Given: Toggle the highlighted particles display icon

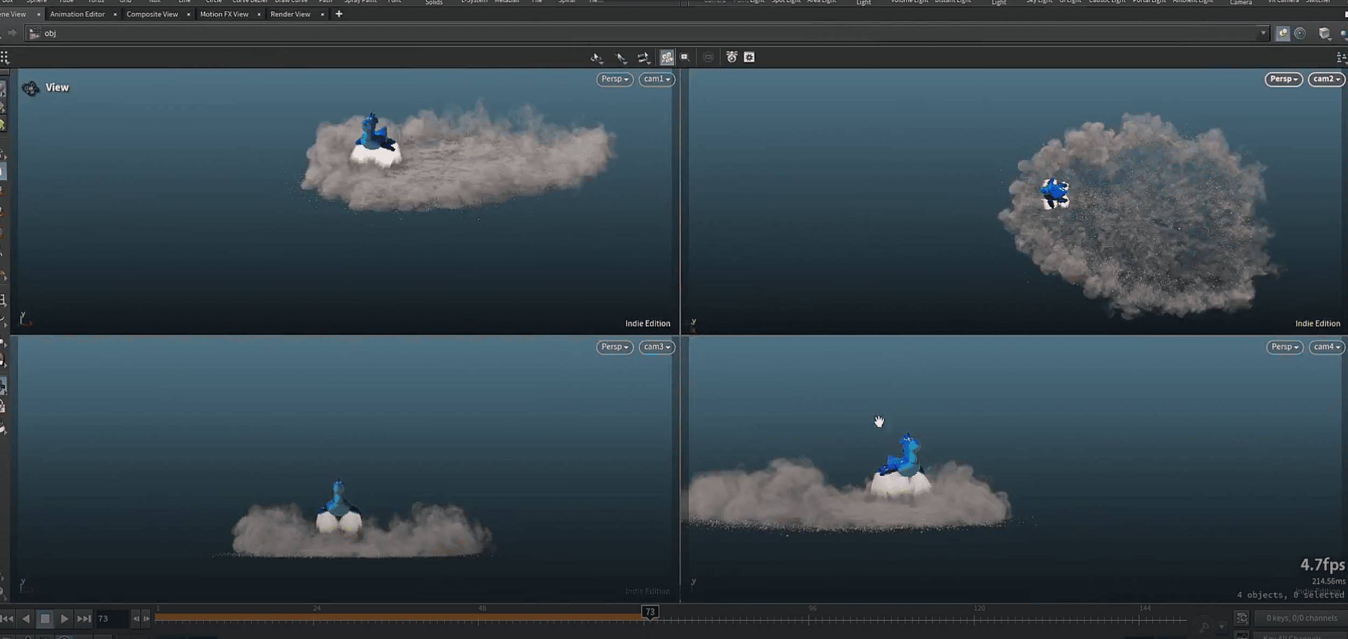Looking at the screenshot, I should [667, 57].
